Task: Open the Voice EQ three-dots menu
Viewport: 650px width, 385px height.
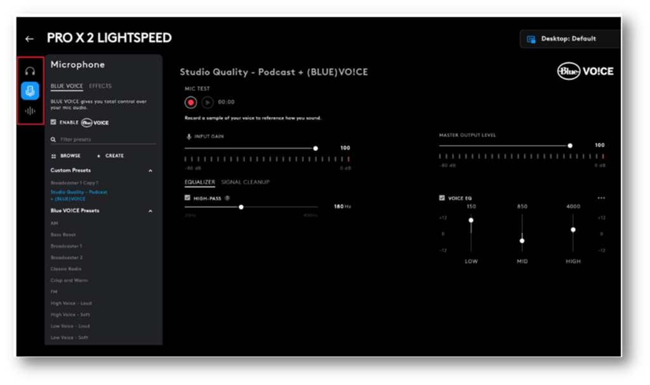Action: point(601,198)
